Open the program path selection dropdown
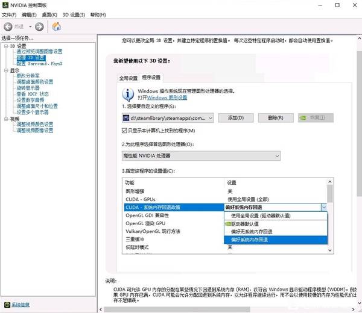This screenshot has height=313, width=362. click(211, 118)
